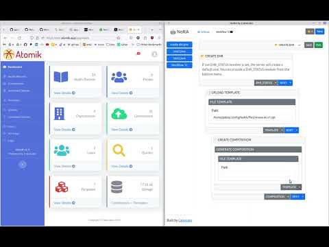Click the red shield extension icon in browser toolbar
This screenshot has width=329, height=247.
152,38
